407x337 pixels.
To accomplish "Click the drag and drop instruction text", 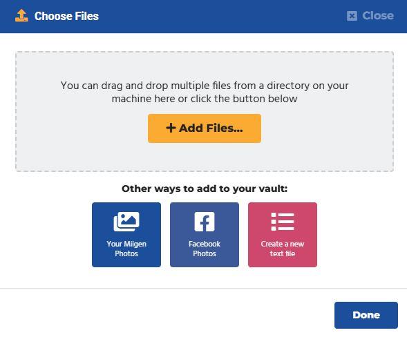I will (x=205, y=92).
